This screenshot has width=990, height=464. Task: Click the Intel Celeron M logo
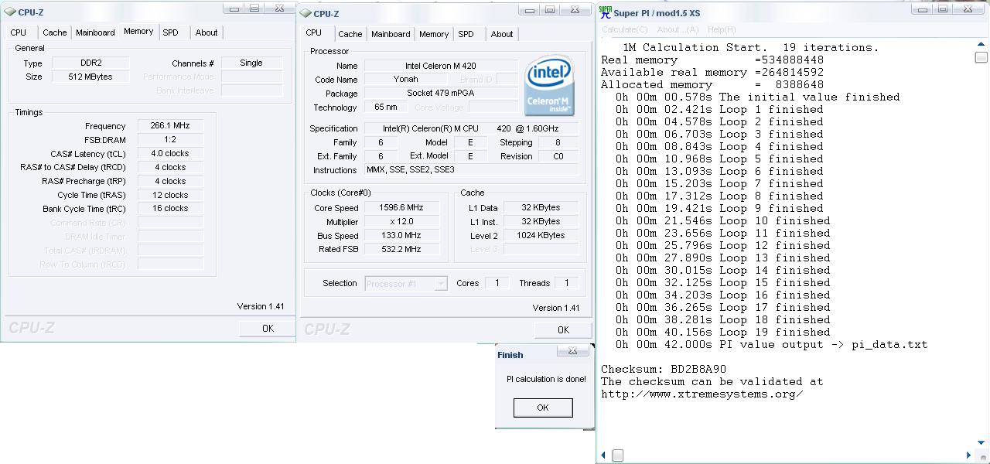click(x=549, y=85)
